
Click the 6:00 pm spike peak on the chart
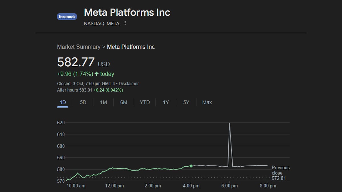[x=229, y=123]
